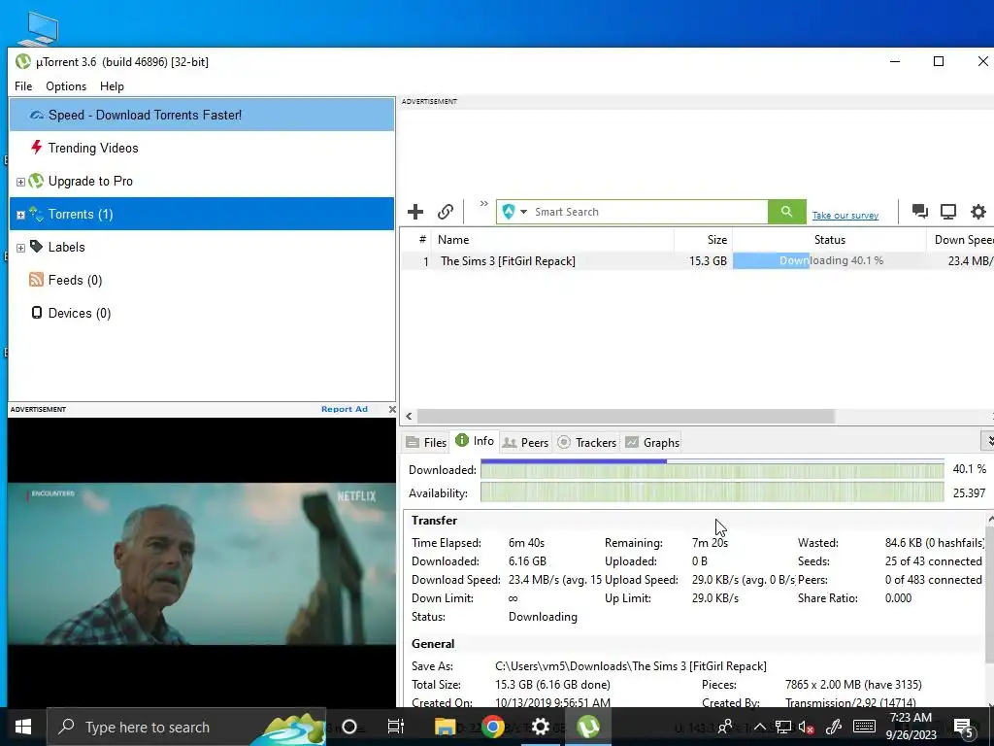Open the search provider dropdown arrow
The width and height of the screenshot is (994, 746).
point(523,212)
